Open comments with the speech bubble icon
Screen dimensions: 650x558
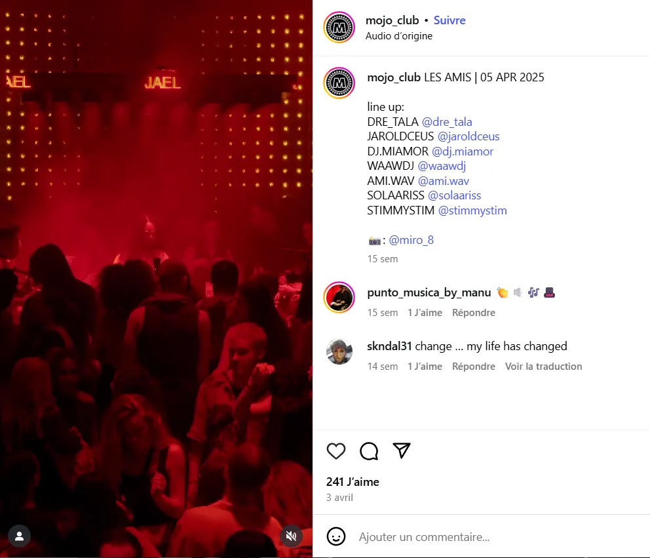point(369,451)
